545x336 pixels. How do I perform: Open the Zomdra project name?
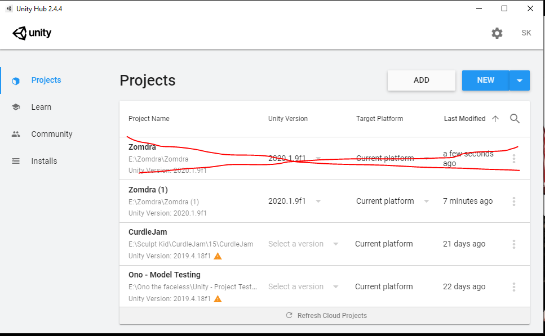click(x=142, y=147)
